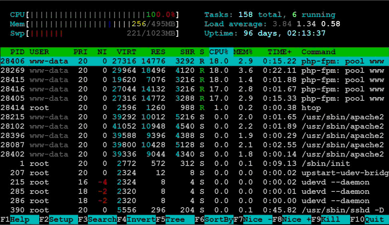Sort by the CPU% column header
The image size is (389, 225).
(x=219, y=52)
